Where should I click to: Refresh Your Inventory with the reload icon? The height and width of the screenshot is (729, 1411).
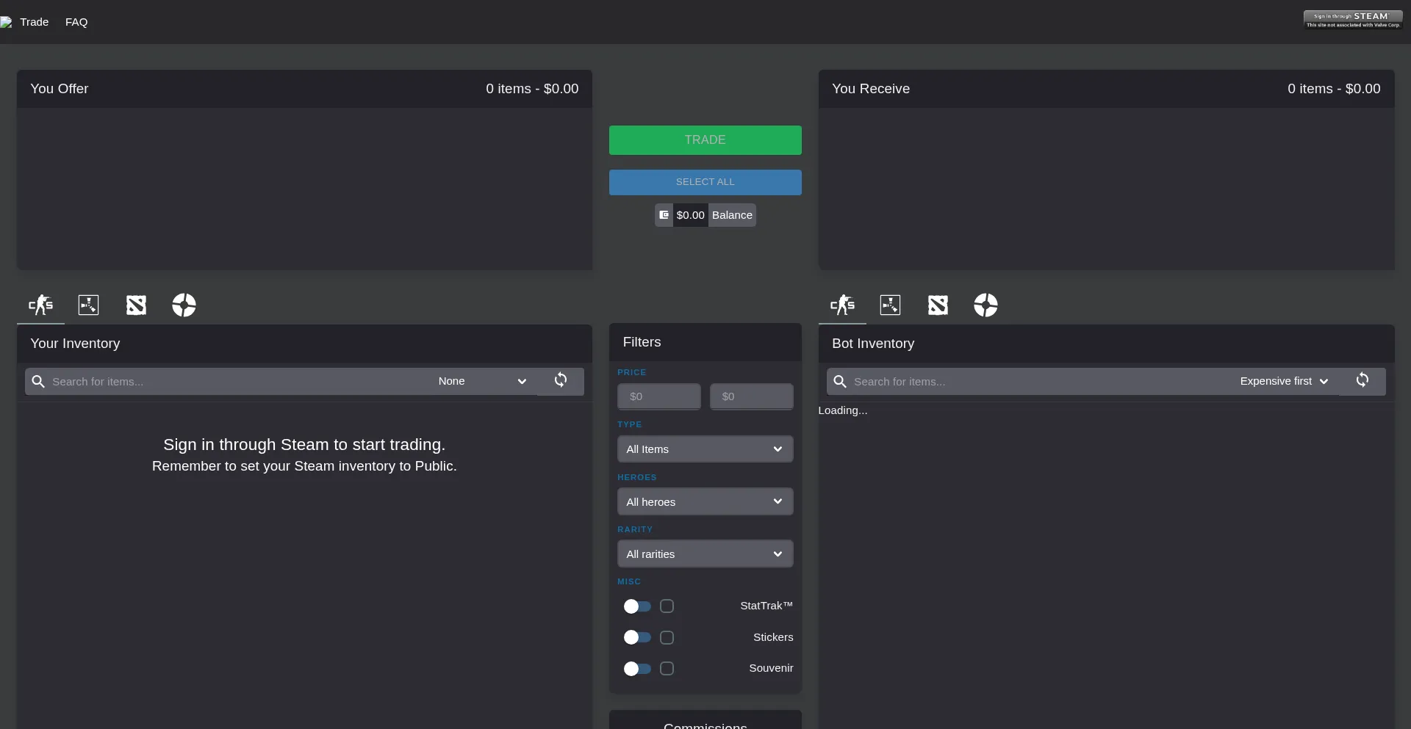[561, 380]
